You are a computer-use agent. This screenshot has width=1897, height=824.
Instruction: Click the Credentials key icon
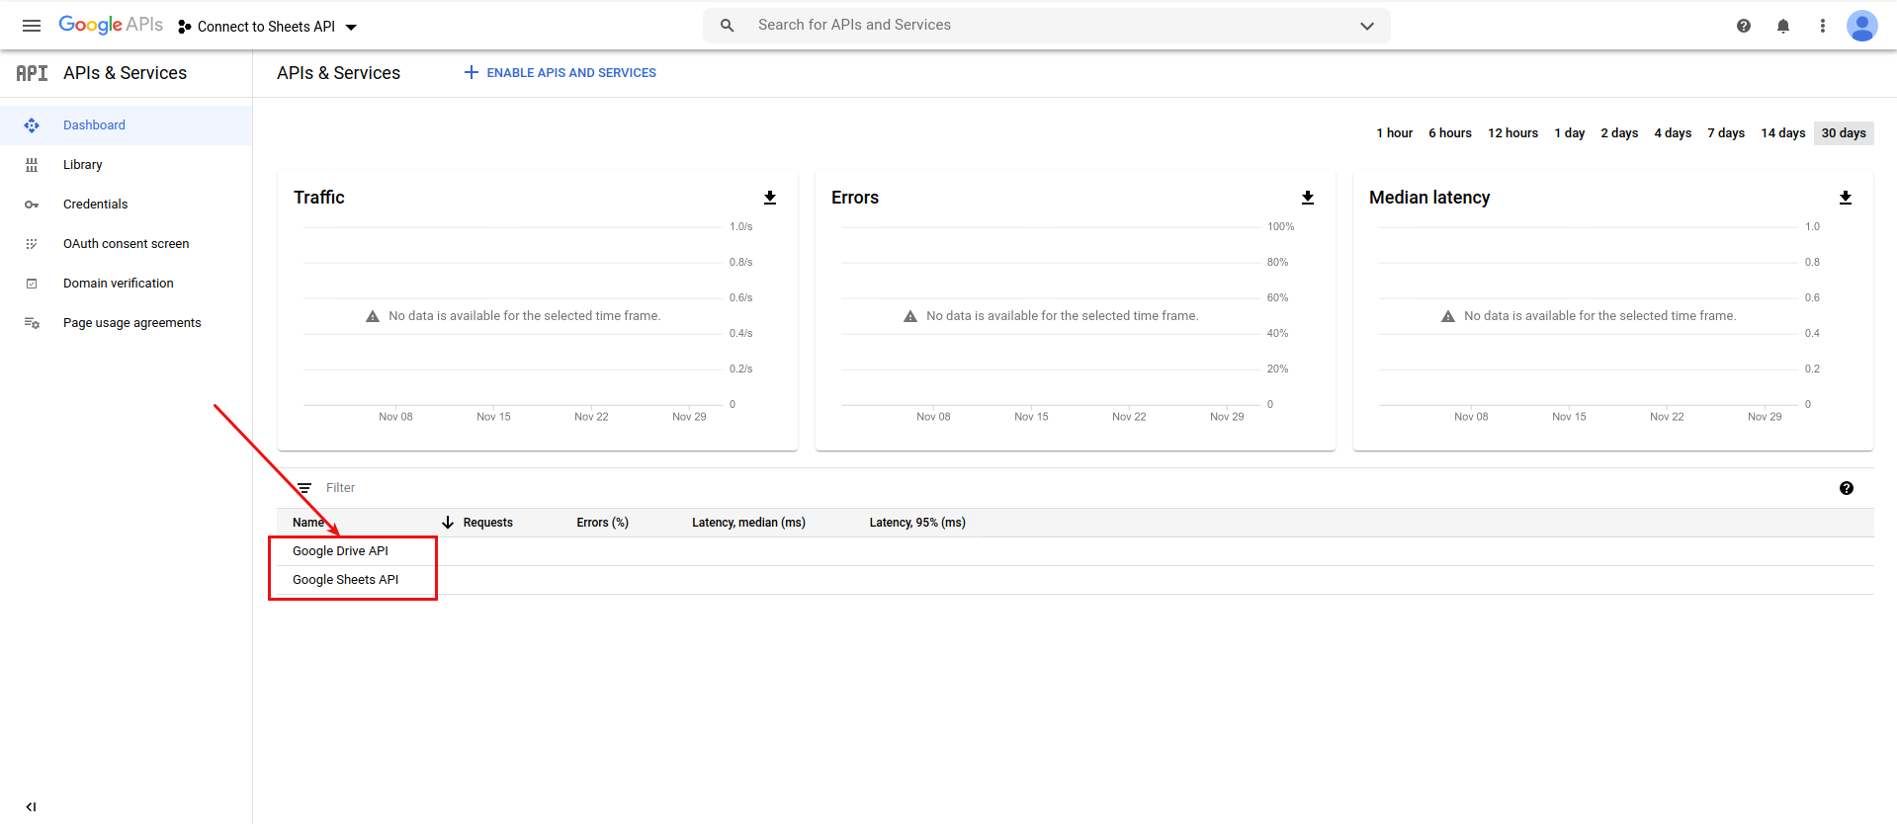click(32, 205)
